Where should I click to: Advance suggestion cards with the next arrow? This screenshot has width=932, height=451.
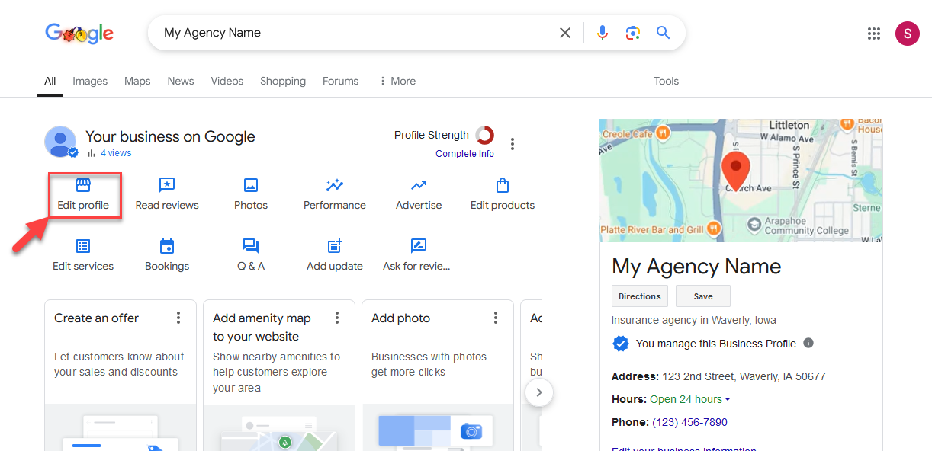(x=539, y=392)
